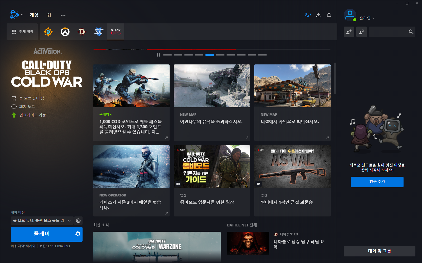Switch to the 게임 tab
Screen dimensions: 422x263
[34, 15]
